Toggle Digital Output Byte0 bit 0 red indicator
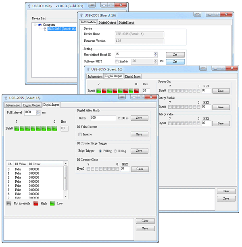Image resolution: width=242 pixels, height=247 pixels. [x=136, y=91]
